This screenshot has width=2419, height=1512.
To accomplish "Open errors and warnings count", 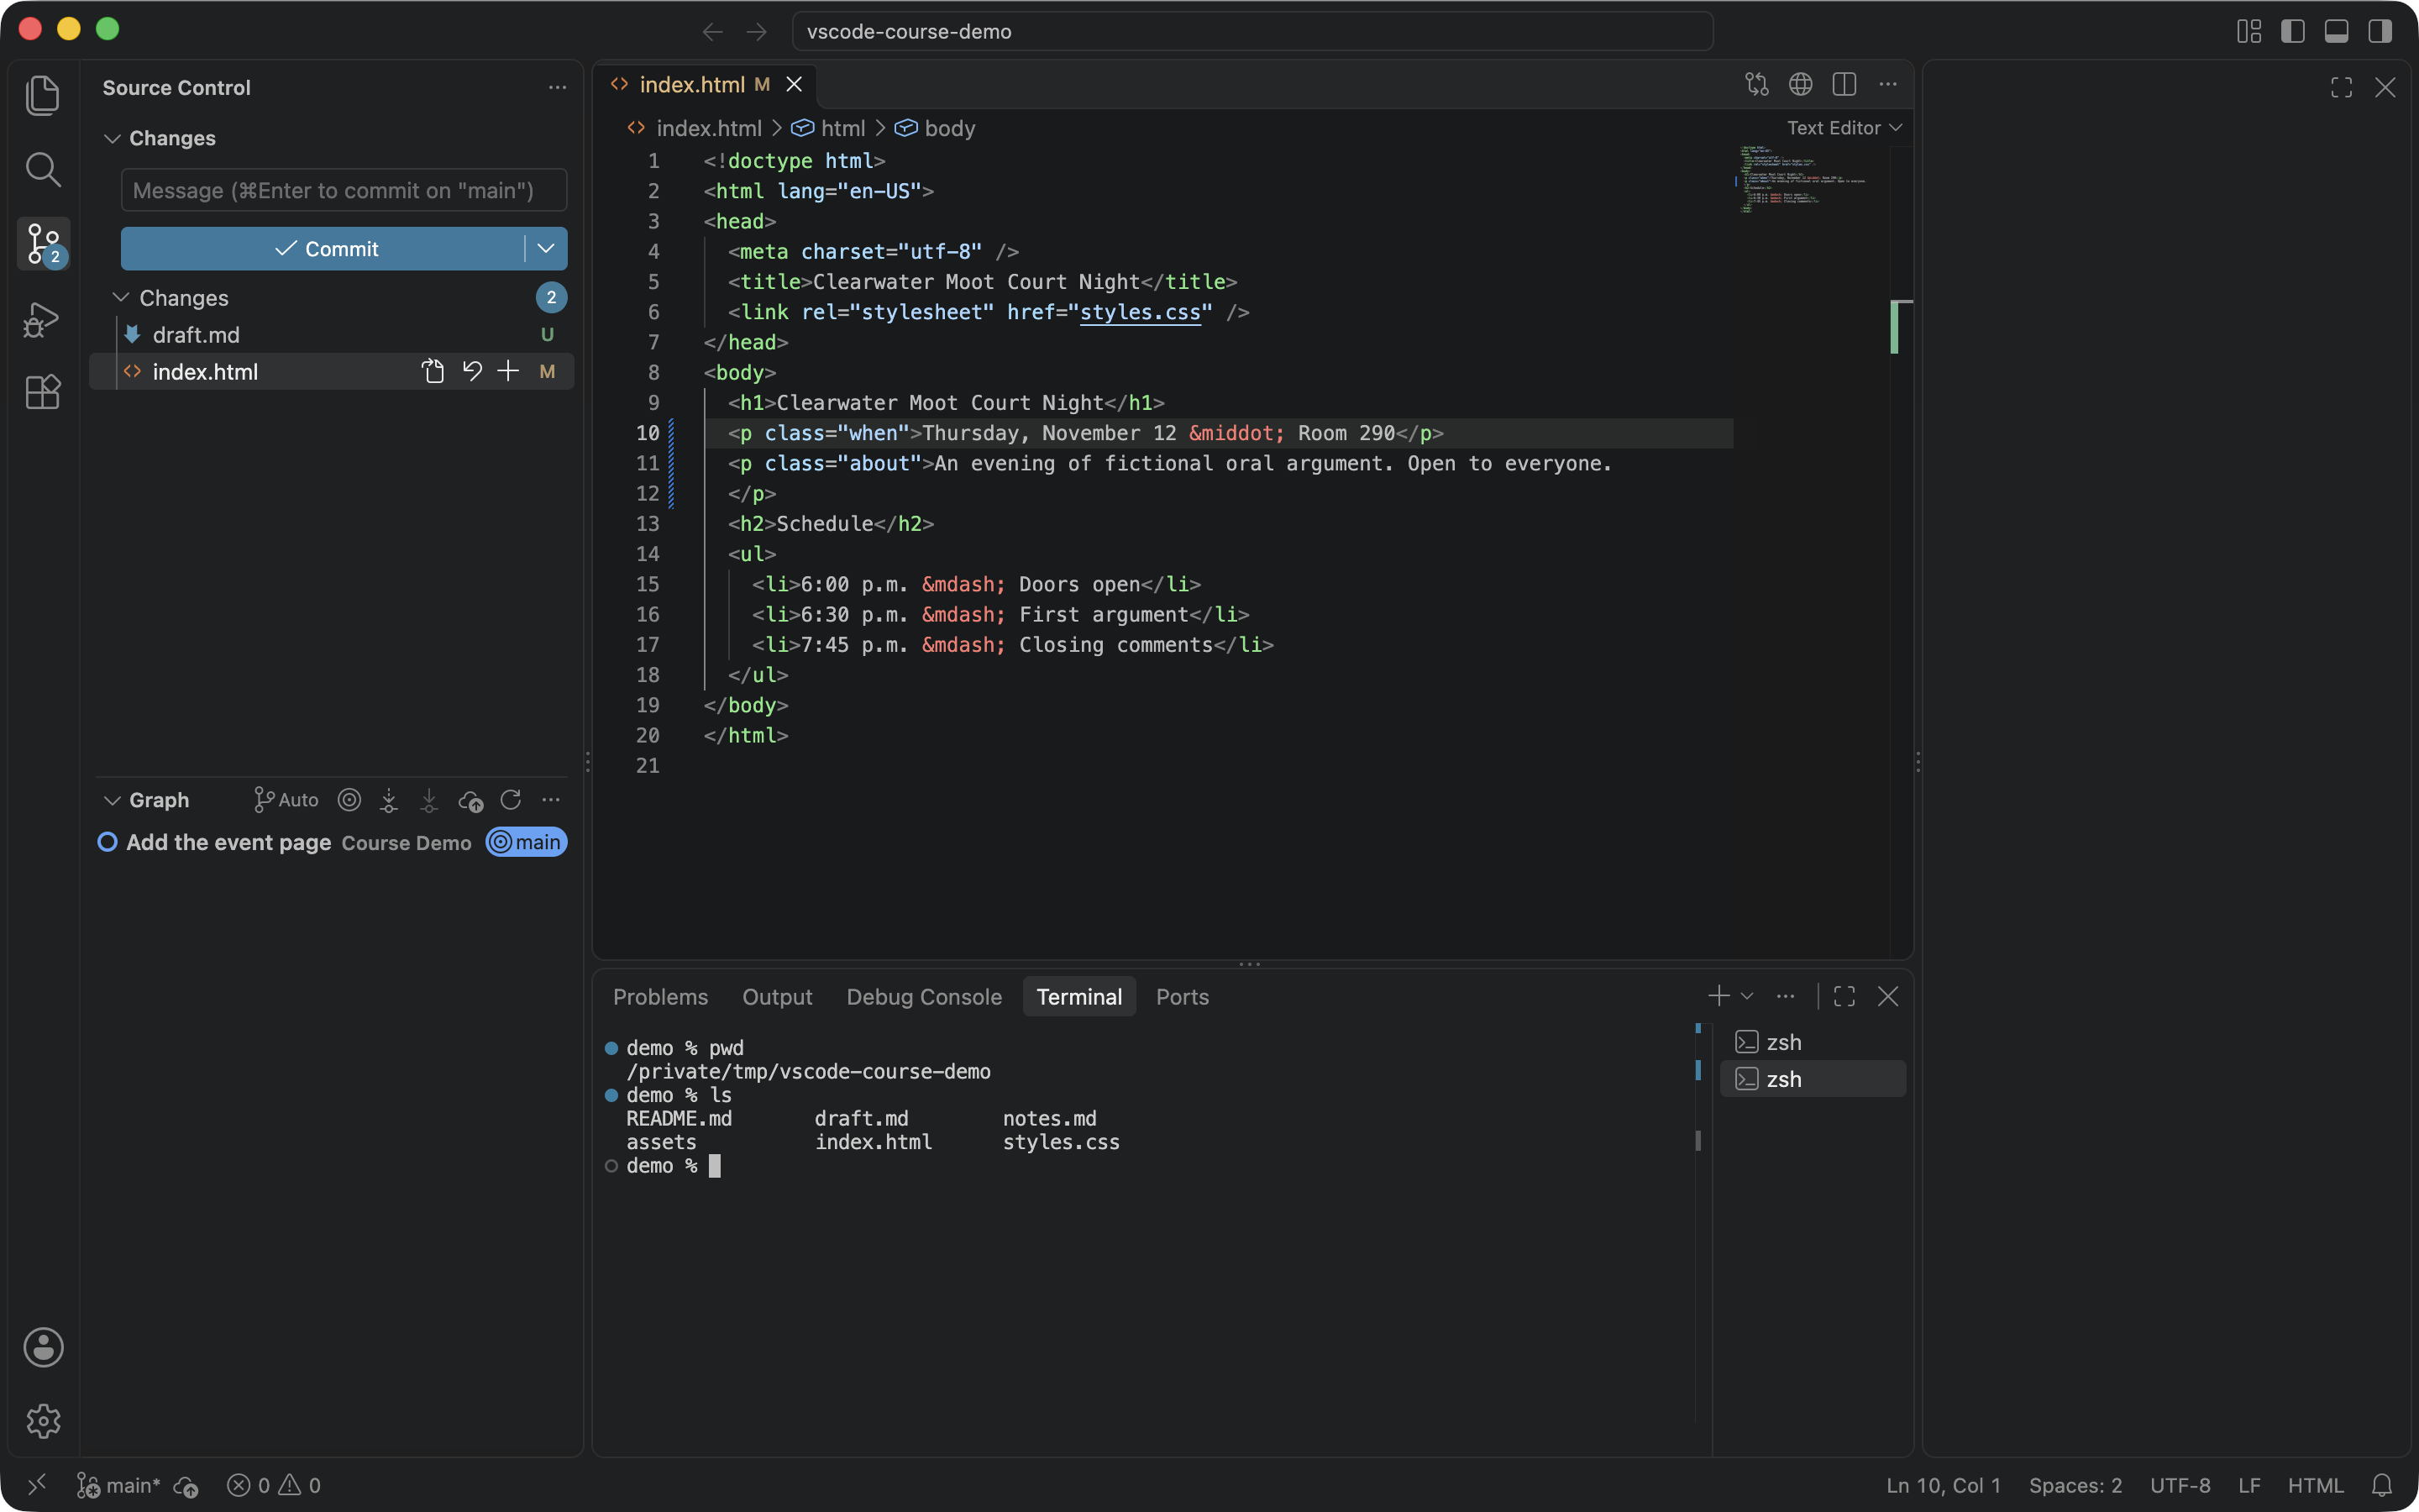I will 274,1485.
